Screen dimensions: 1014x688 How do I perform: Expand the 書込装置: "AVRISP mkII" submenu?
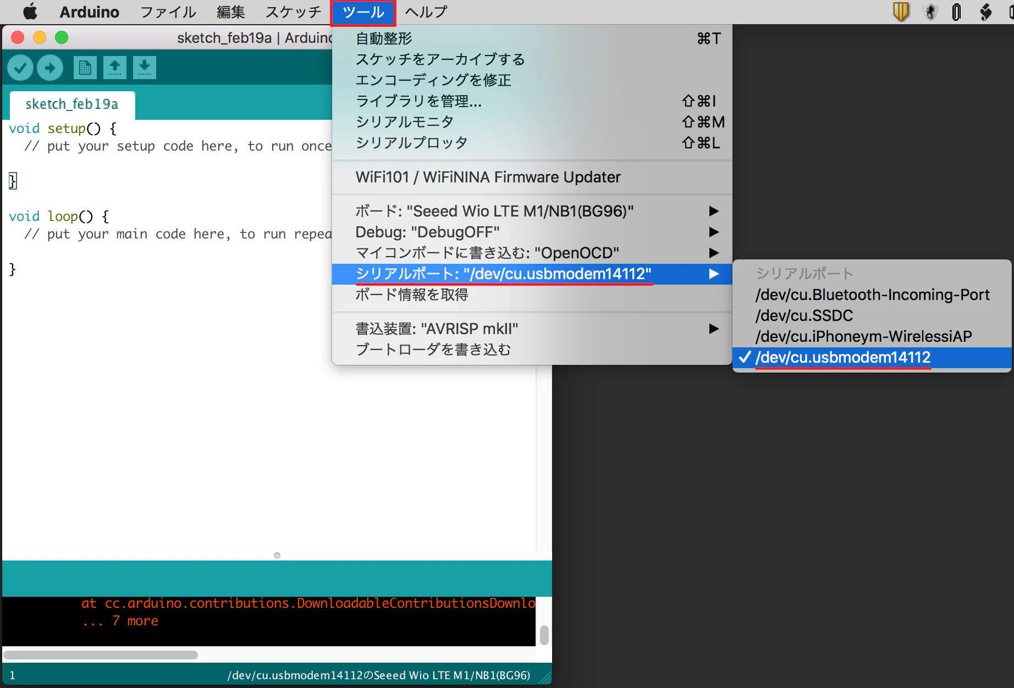(532, 329)
